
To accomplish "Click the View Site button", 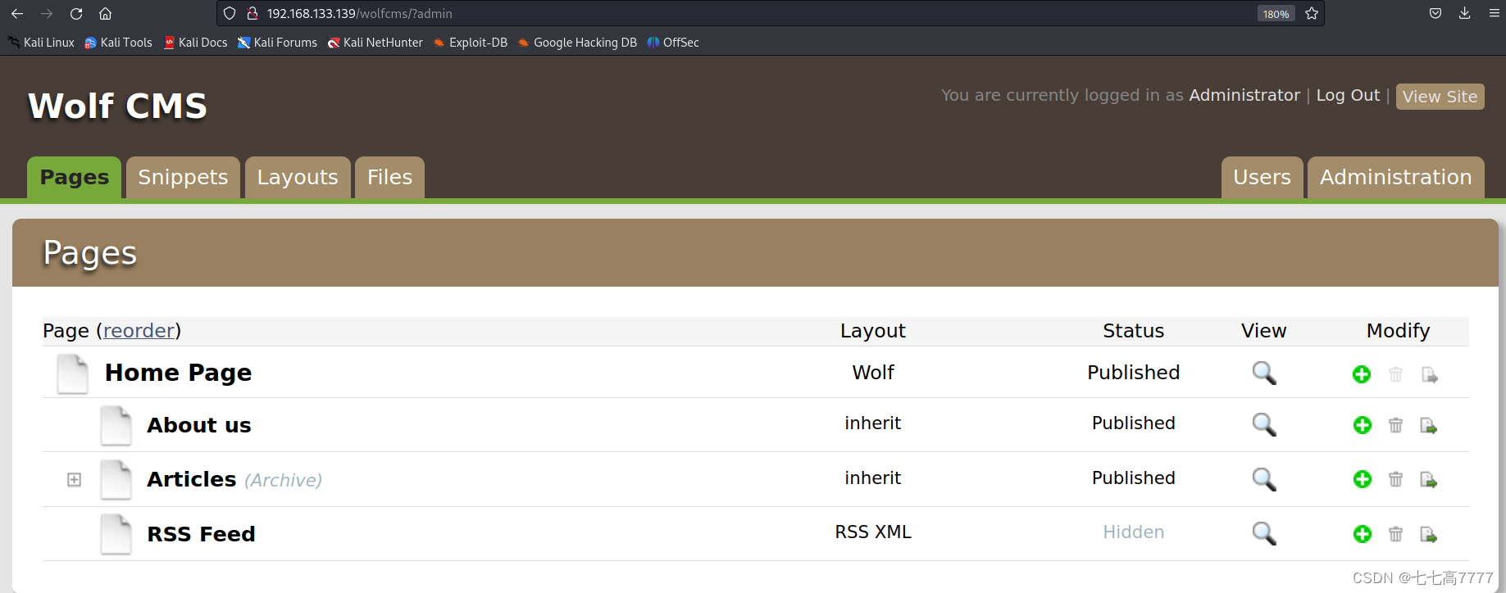I will 1440,97.
